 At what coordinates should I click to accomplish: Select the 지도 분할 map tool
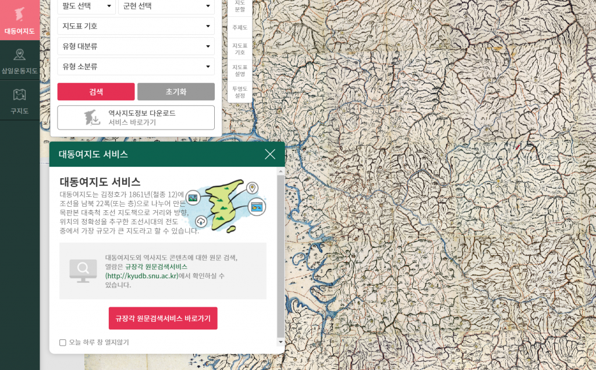coord(240,6)
